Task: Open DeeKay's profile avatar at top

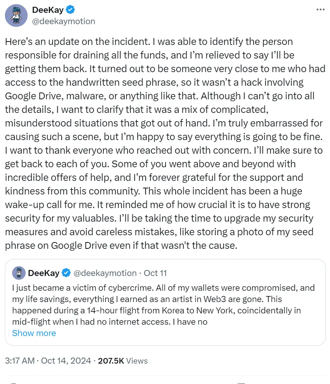Action: 16,15
